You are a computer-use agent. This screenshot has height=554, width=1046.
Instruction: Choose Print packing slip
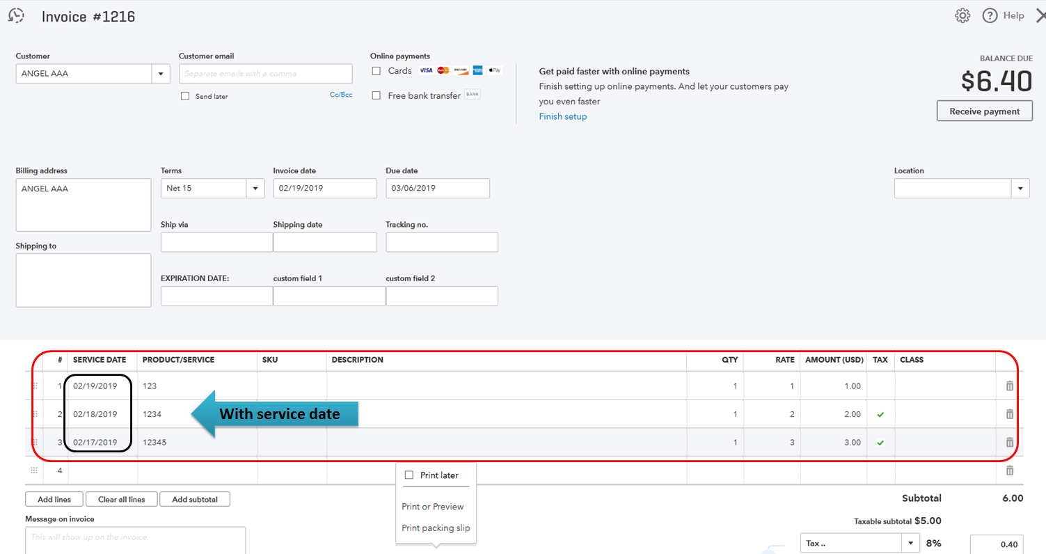tap(436, 528)
